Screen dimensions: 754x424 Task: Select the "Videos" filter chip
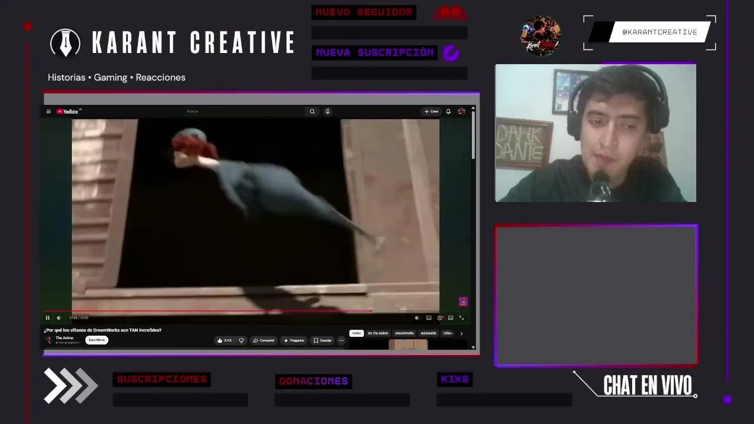click(x=448, y=333)
